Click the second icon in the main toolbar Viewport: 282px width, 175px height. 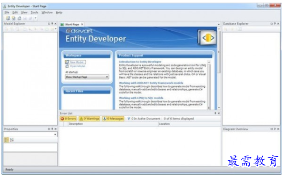pos(14,18)
